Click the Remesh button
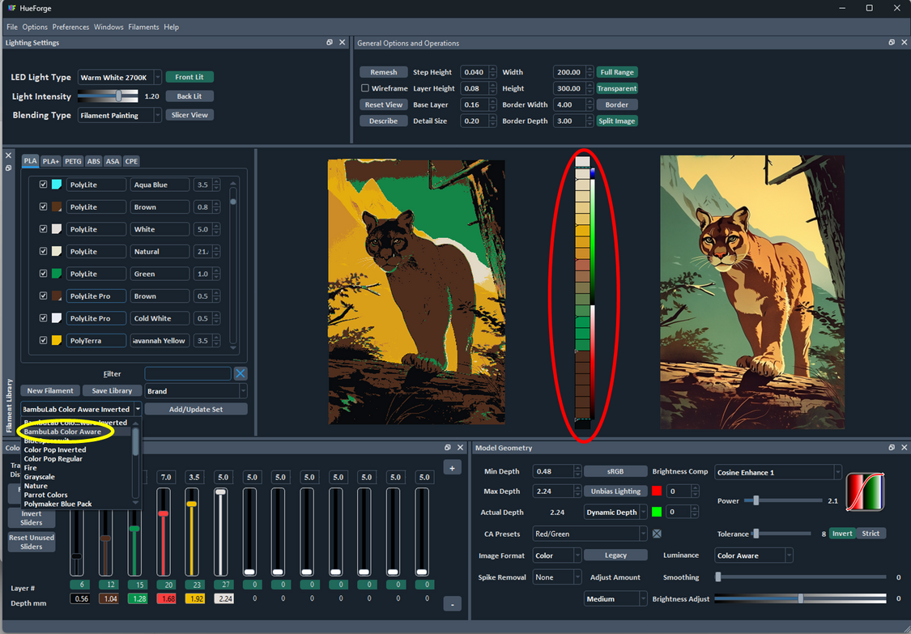 click(383, 71)
